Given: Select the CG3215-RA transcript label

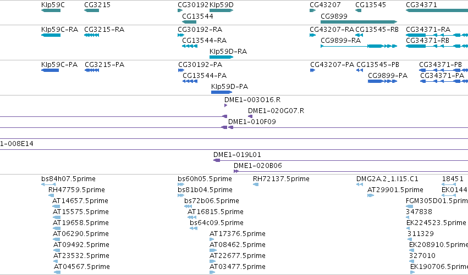Looking at the screenshot, I should click(104, 30).
